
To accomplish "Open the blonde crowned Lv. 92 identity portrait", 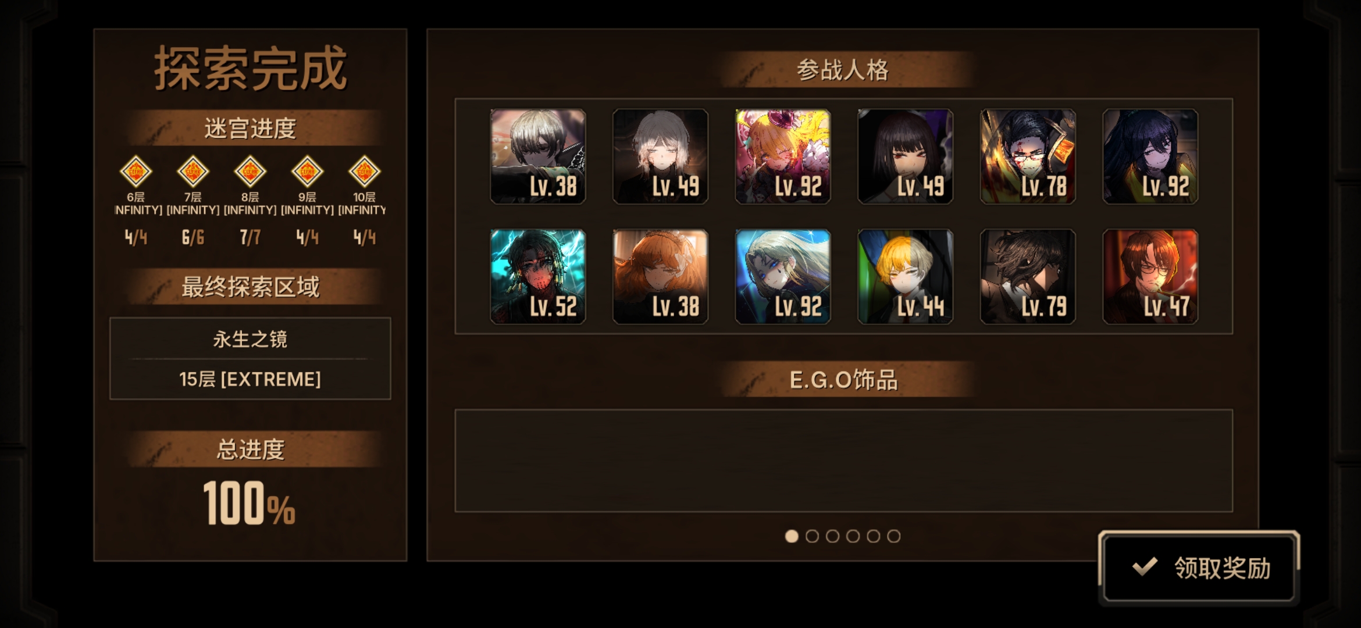I will point(783,156).
